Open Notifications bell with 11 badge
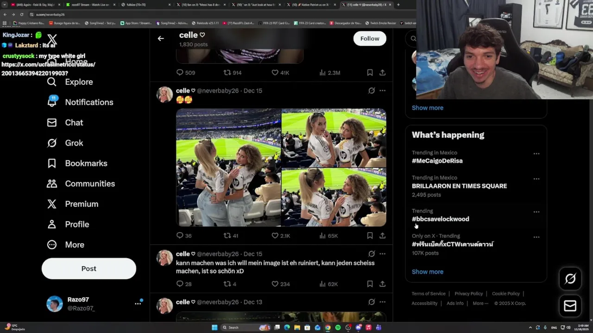Image resolution: width=593 pixels, height=333 pixels. (x=52, y=102)
